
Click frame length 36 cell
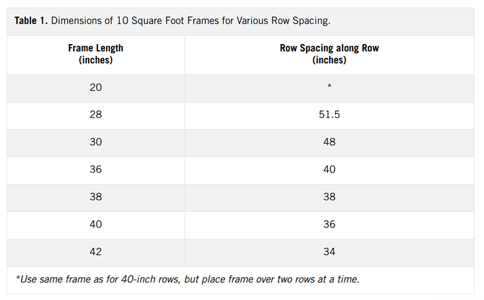pos(96,169)
